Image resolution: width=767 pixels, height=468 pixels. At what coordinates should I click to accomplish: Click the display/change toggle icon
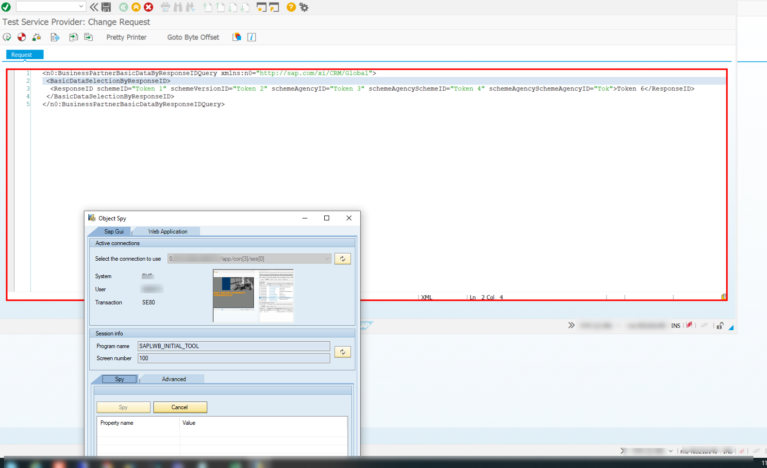[36, 37]
